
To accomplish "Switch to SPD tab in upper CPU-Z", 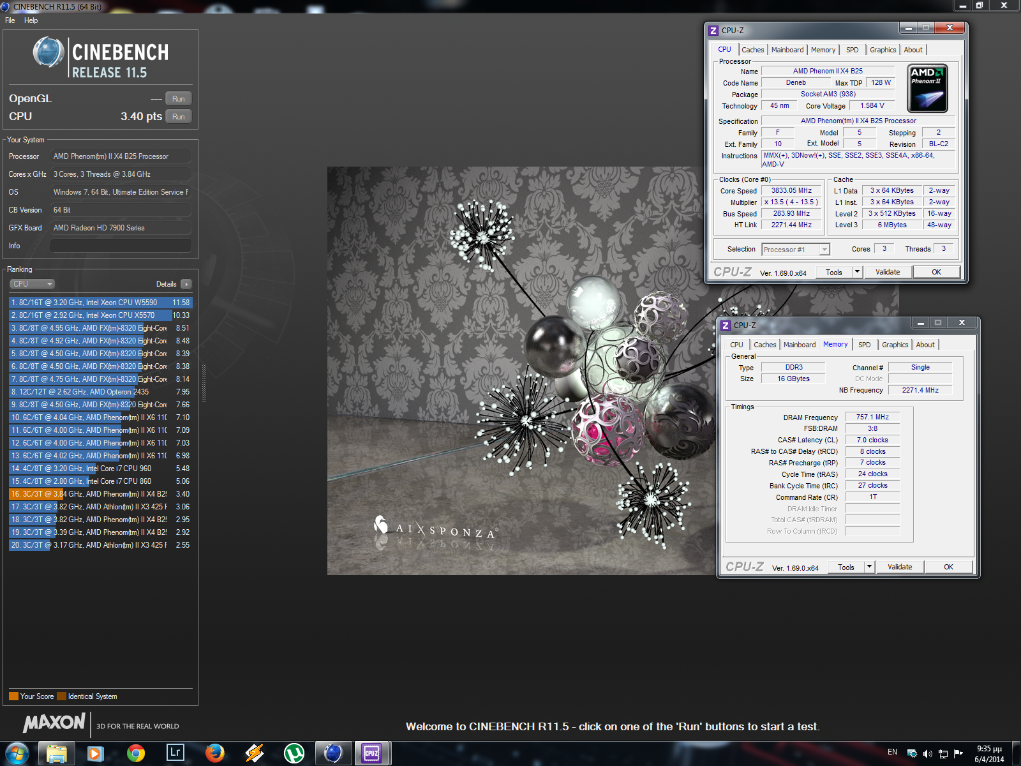I will [853, 50].
